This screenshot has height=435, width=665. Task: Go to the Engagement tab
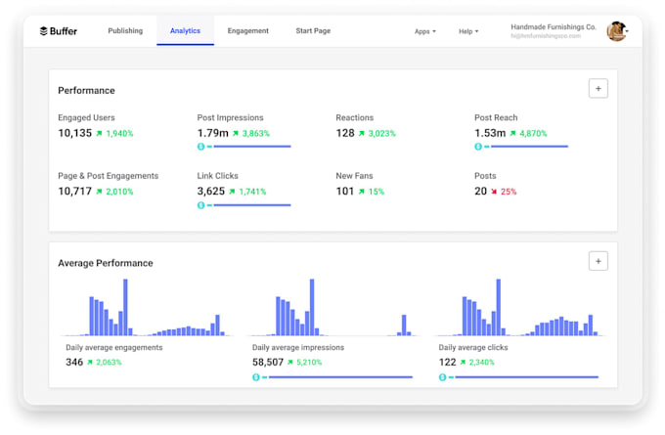coord(247,30)
